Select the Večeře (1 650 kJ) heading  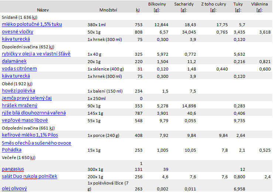coord(18,158)
